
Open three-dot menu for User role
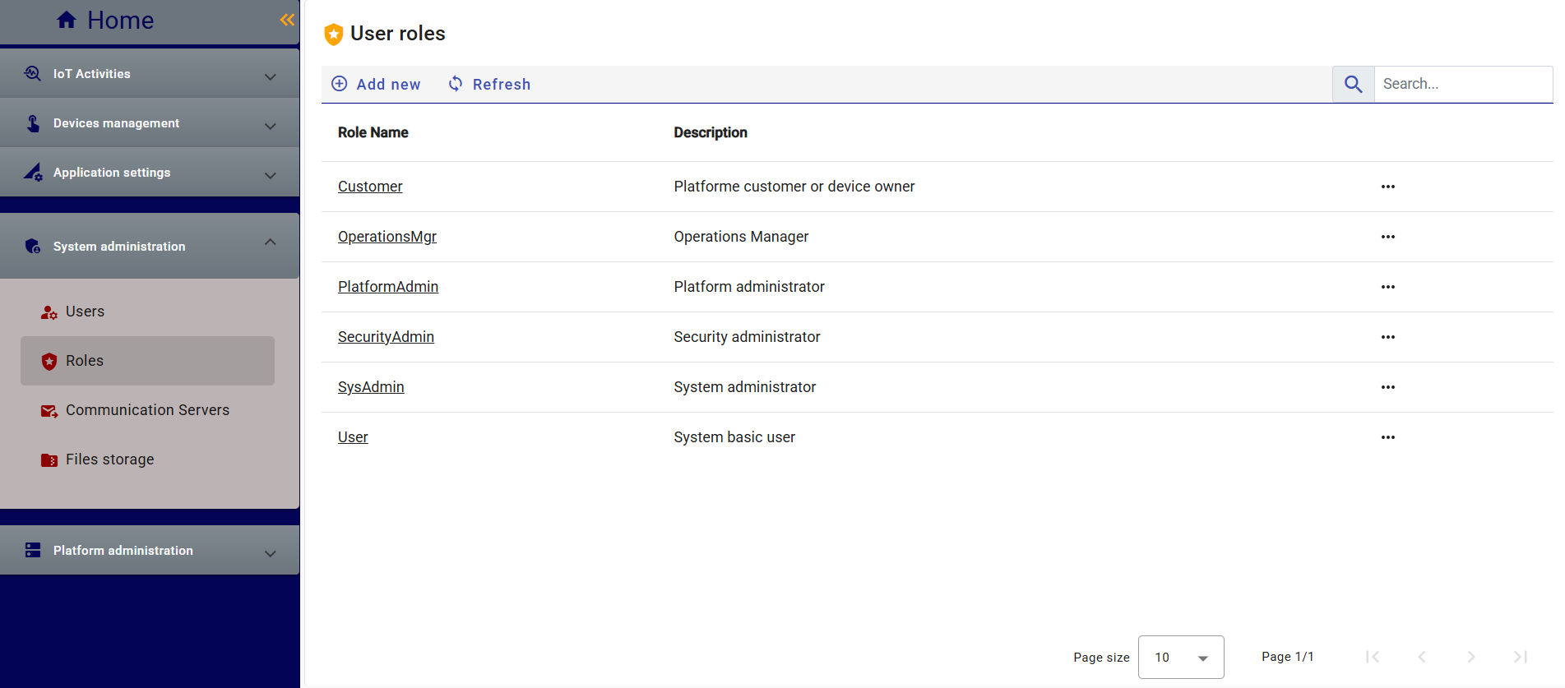click(1387, 437)
